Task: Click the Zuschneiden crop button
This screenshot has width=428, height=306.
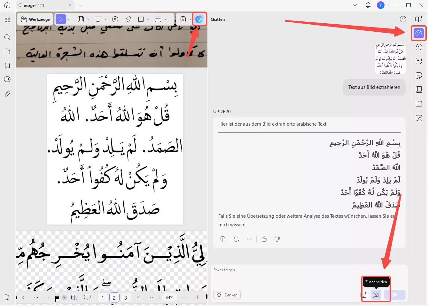Action: [x=376, y=295]
